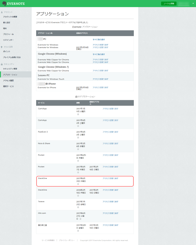Revoke access for CamiApp dated 2017年9月2日
Screen dimensions: 196x245
pyautogui.click(x=110, y=120)
